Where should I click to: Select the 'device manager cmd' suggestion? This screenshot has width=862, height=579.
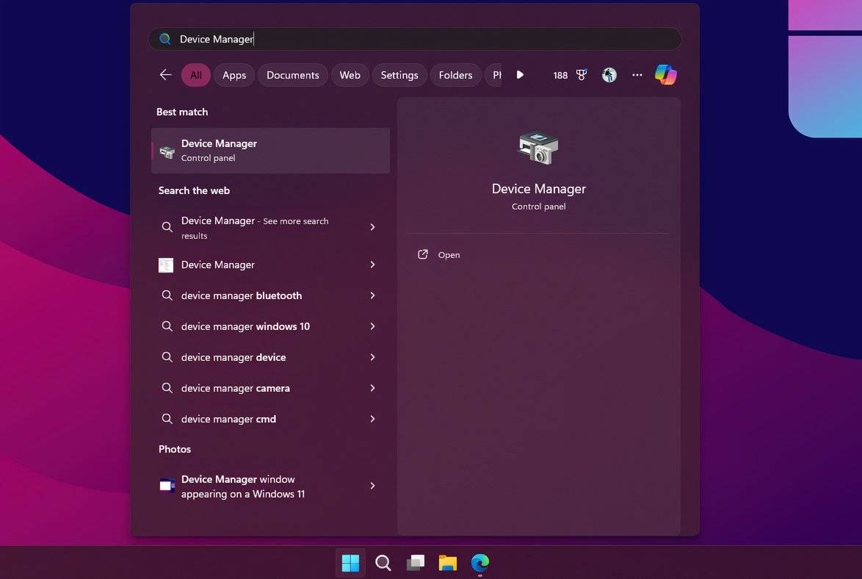point(270,419)
